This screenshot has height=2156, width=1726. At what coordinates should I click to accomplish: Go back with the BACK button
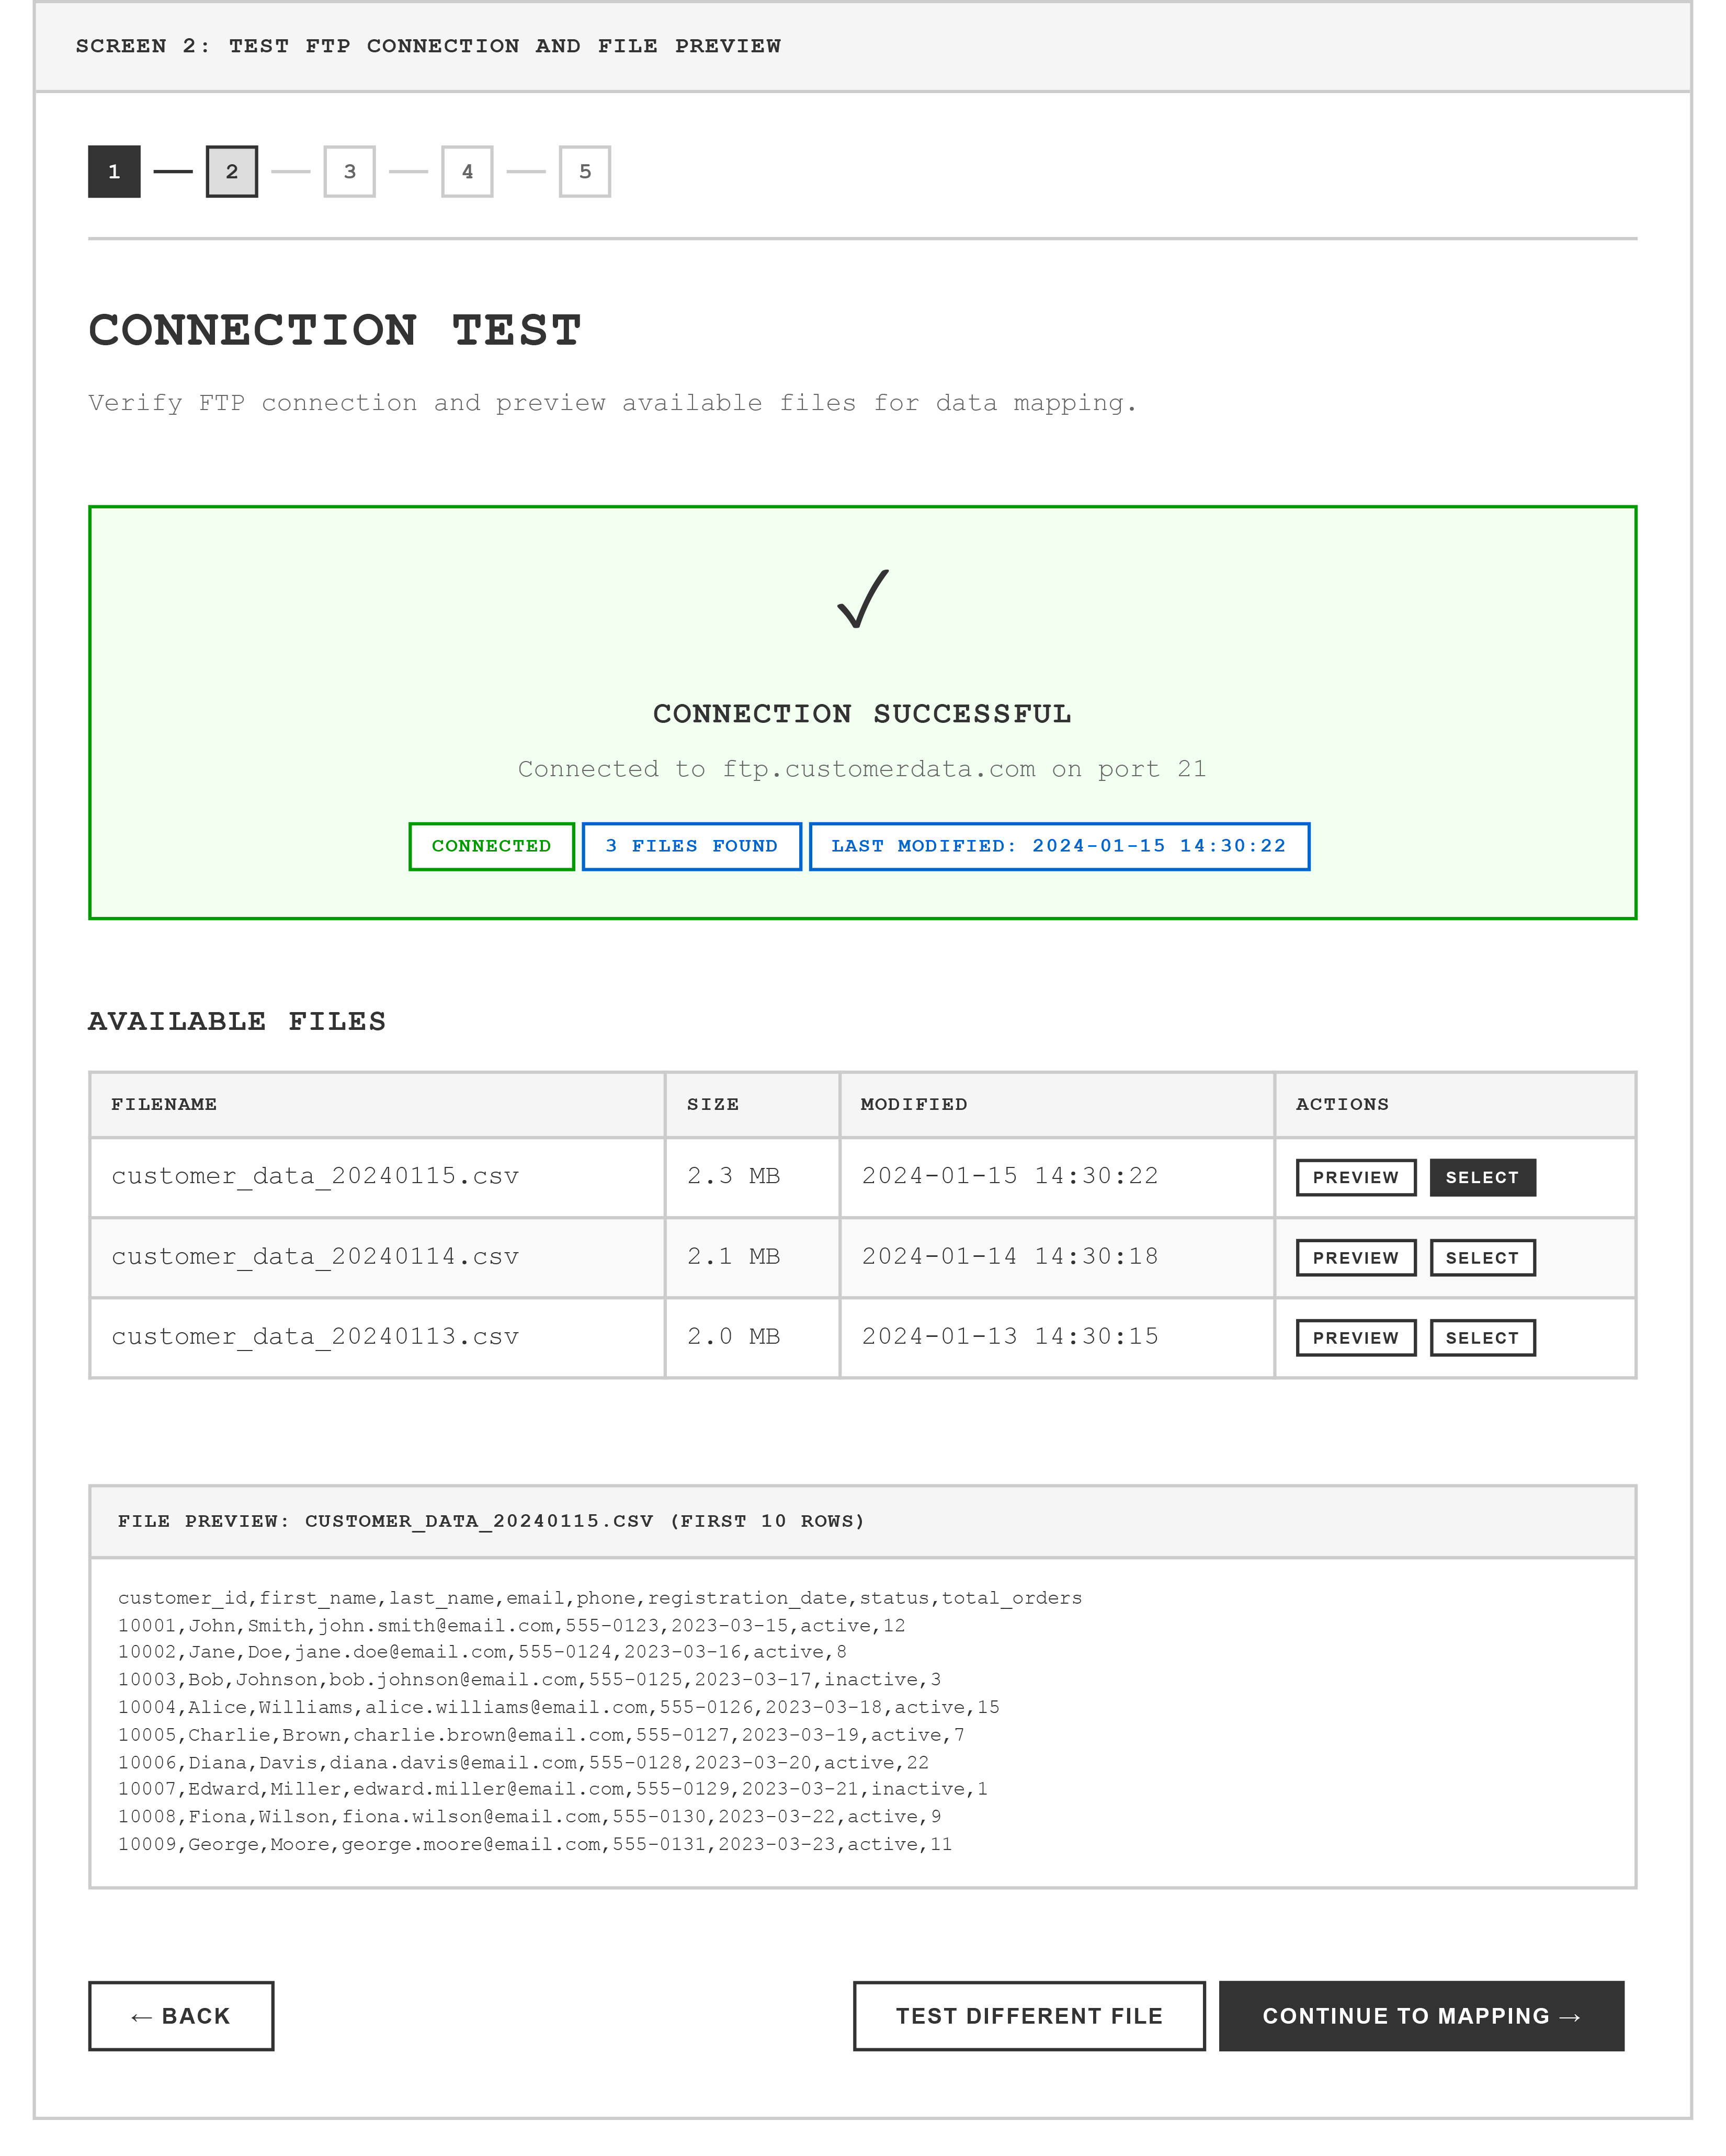(181, 2016)
